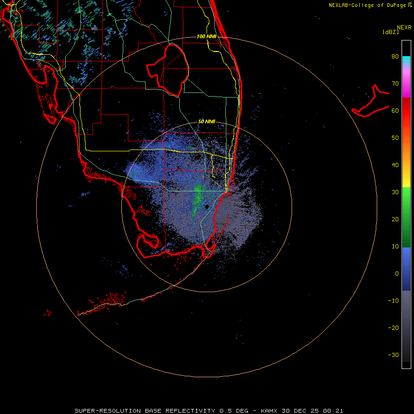Click the 70 value on the dBZ scale
414x414 pixels.
[395, 84]
